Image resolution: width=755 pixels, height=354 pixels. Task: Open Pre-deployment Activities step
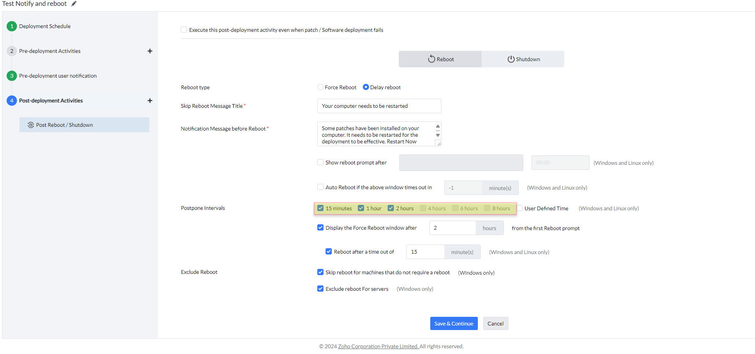point(50,51)
